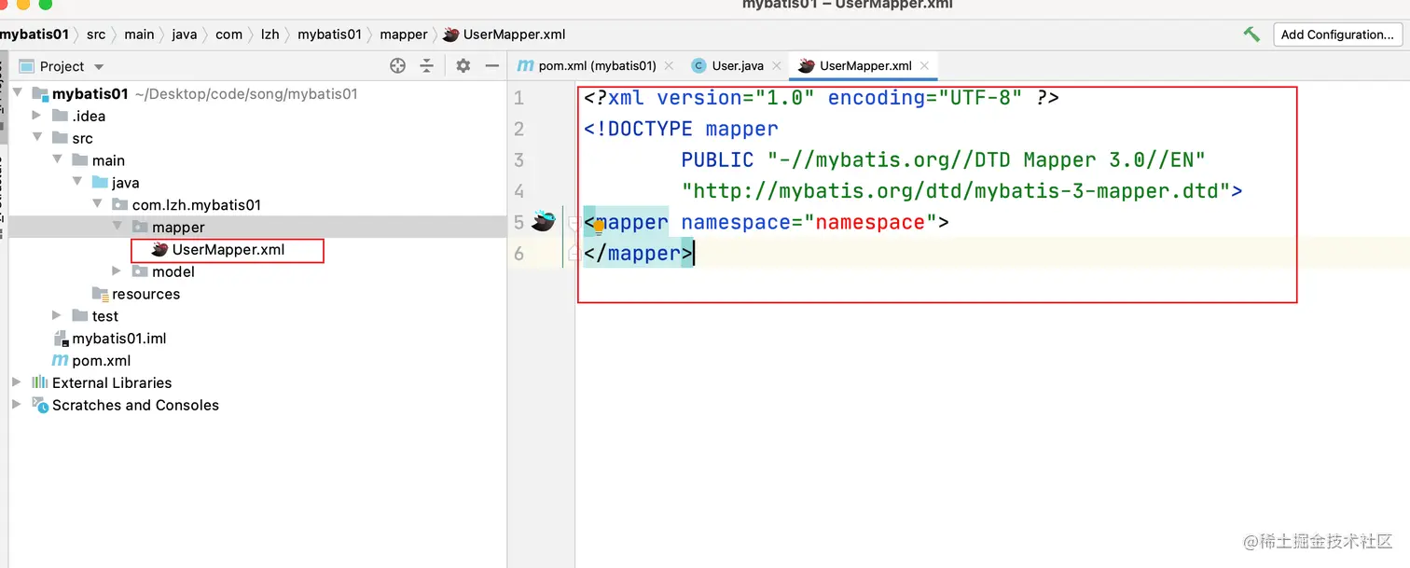Select pom.xml in project tree
This screenshot has height=568, width=1410.
(101, 361)
